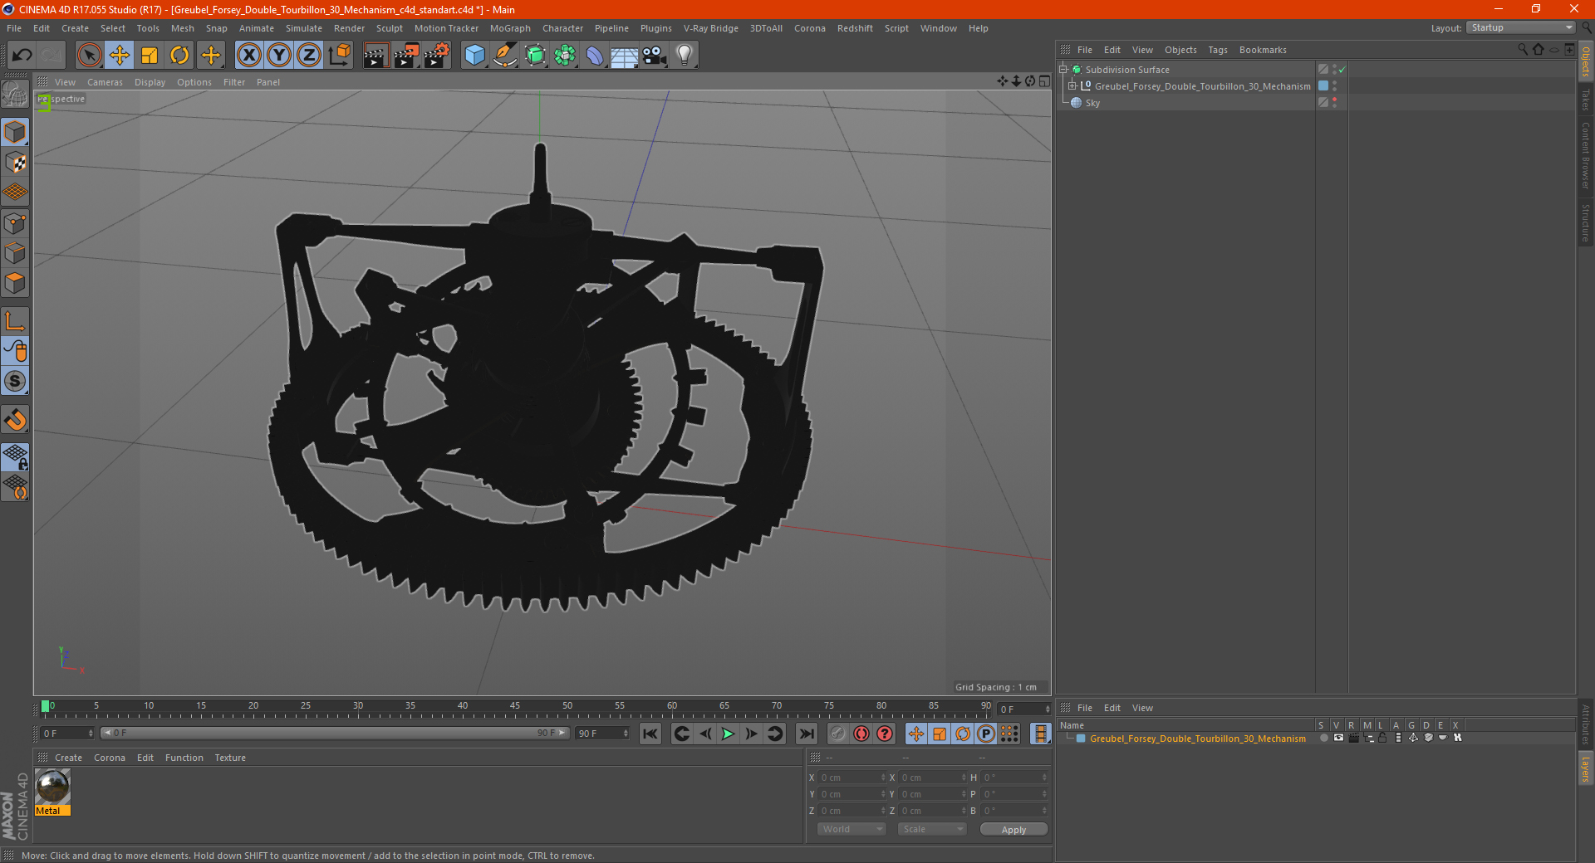The height and width of the screenshot is (863, 1595).
Task: Open the array/modeling objects icon
Action: pyautogui.click(x=565, y=56)
